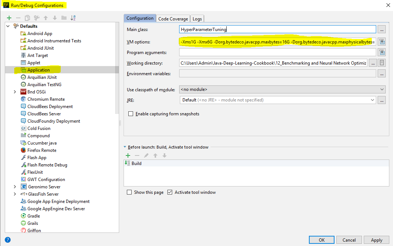Screen dimensions: 393x246
Task: Uncheck the Activate tool window checkbox
Action: pyautogui.click(x=170, y=192)
